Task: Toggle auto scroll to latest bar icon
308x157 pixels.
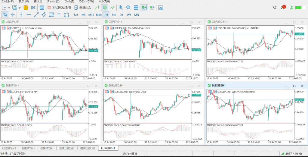Action: coord(144,8)
